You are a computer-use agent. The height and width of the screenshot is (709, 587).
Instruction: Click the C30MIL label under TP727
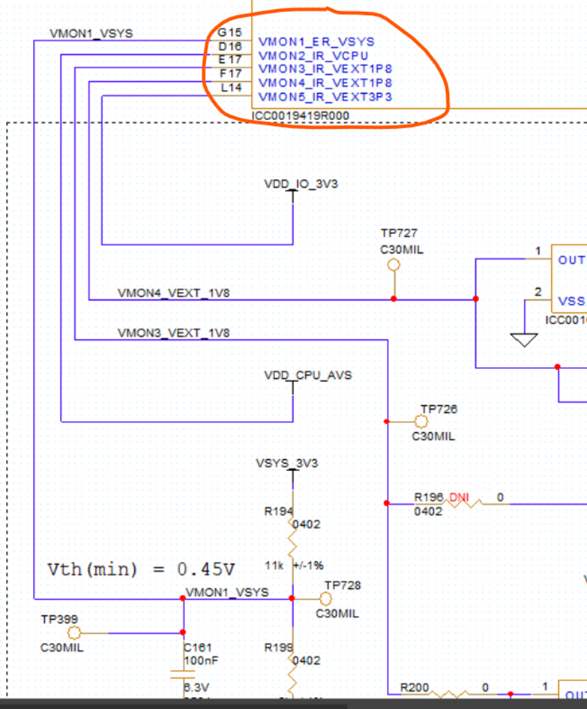click(x=402, y=250)
